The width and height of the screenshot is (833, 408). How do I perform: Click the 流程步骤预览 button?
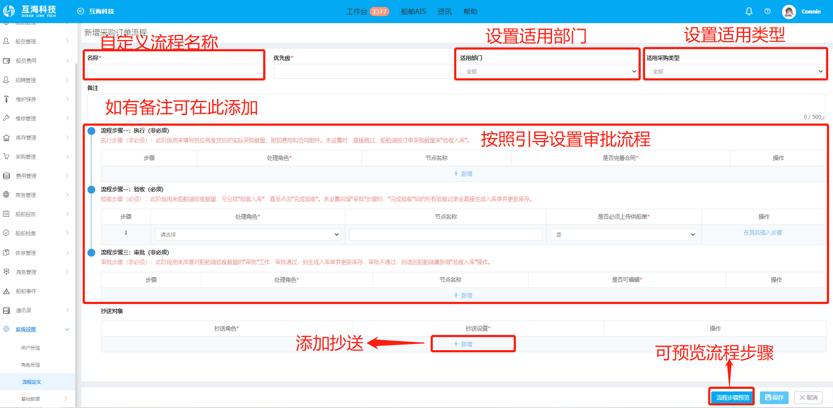[733, 398]
